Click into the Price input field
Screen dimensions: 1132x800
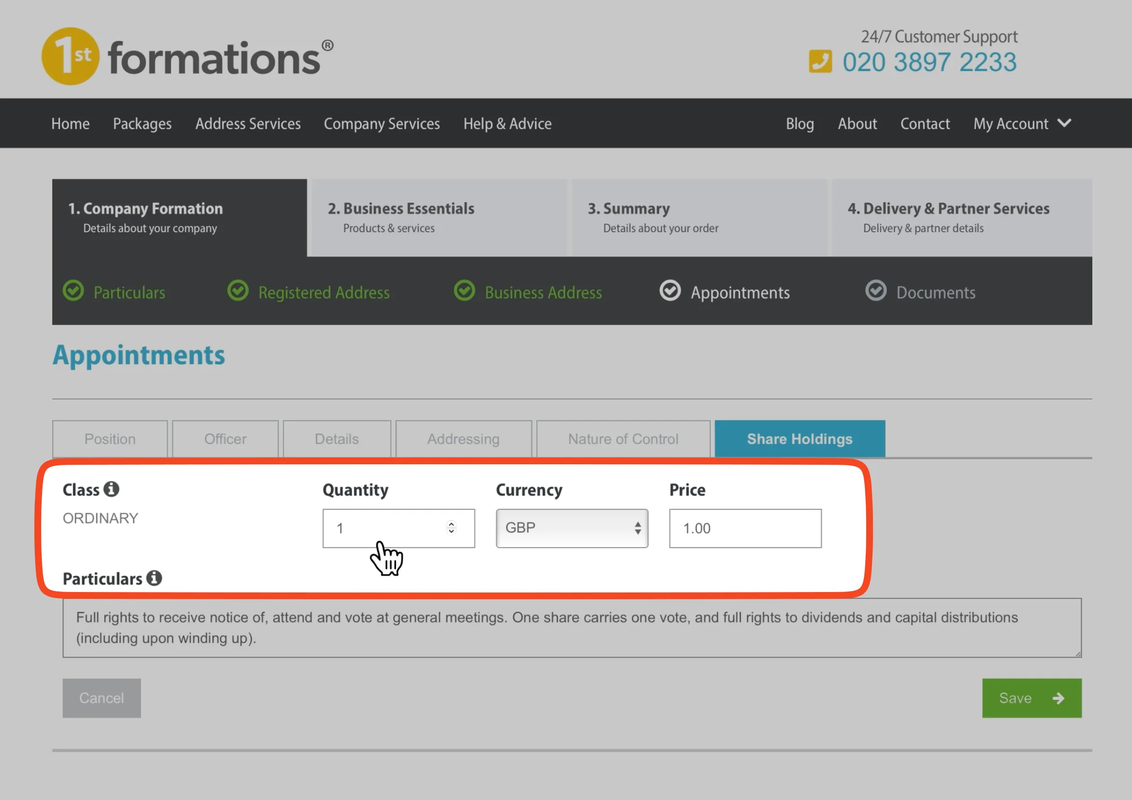pyautogui.click(x=745, y=528)
